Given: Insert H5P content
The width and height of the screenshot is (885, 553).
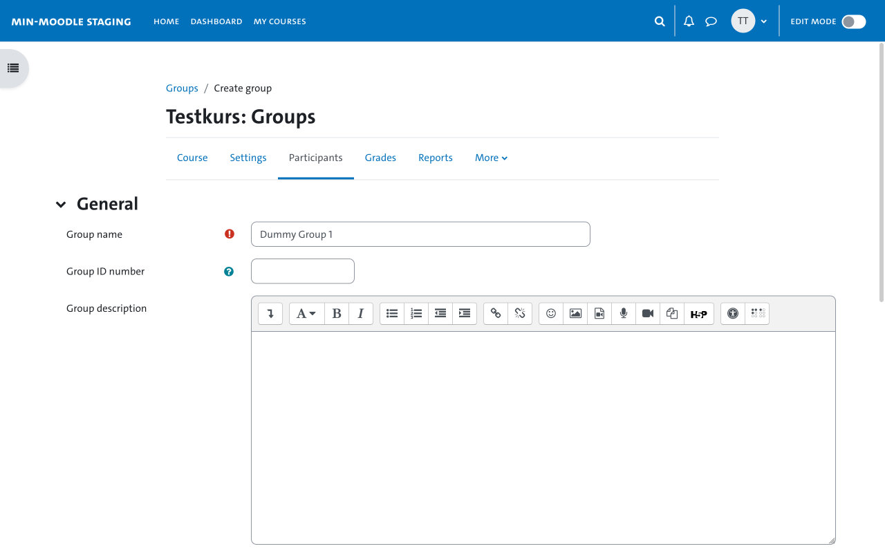Looking at the screenshot, I should pyautogui.click(x=699, y=314).
